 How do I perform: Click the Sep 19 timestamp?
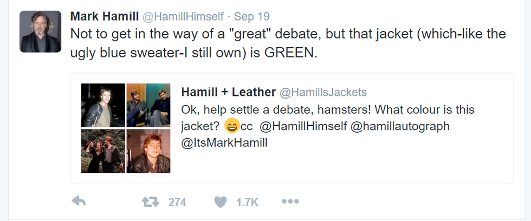point(252,16)
